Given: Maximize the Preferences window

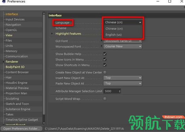Looking at the screenshot, I should point(170,2).
